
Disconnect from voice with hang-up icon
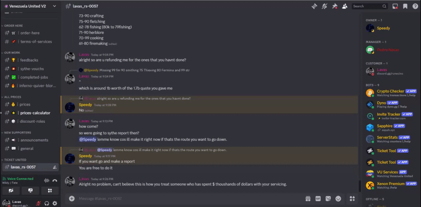tap(55, 180)
